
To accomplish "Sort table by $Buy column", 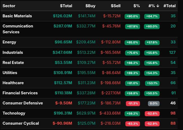I will click(90, 6).
